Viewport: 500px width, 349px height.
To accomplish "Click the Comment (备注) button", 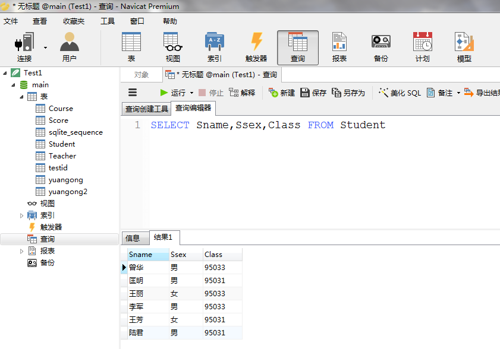I will tap(440, 93).
